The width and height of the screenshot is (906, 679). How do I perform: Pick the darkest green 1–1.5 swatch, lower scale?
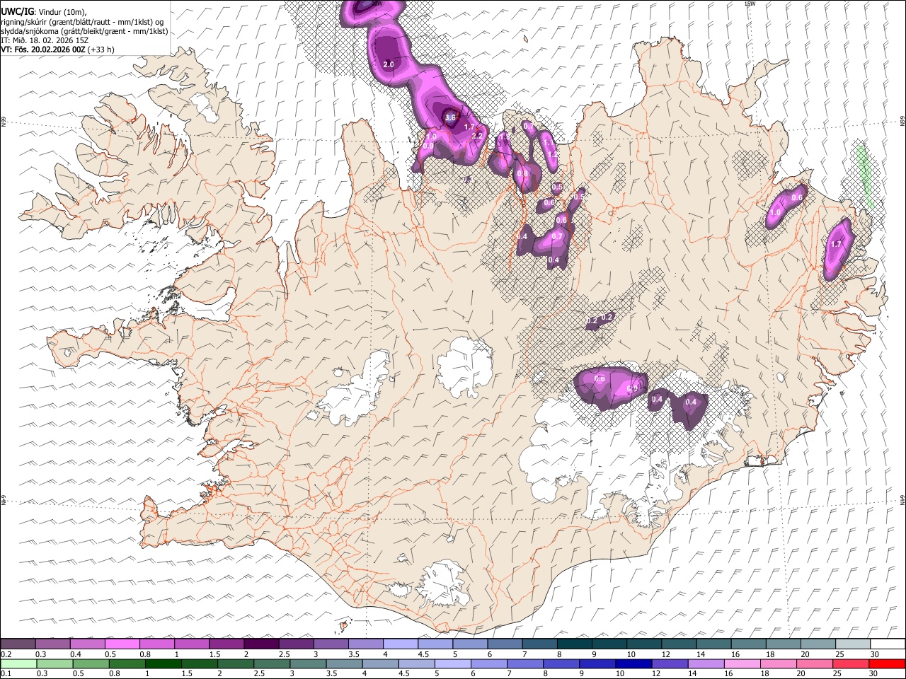(x=164, y=663)
